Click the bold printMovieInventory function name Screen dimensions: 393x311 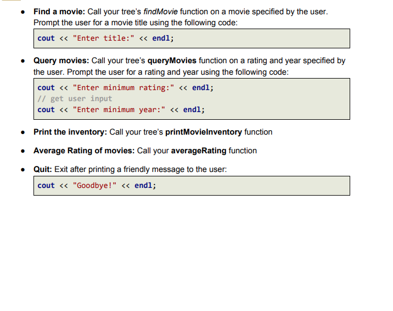click(204, 132)
